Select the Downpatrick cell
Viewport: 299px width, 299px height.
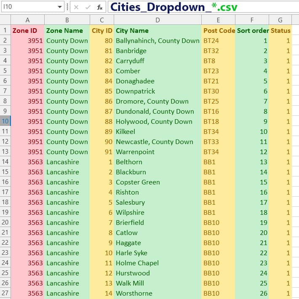click(158, 91)
